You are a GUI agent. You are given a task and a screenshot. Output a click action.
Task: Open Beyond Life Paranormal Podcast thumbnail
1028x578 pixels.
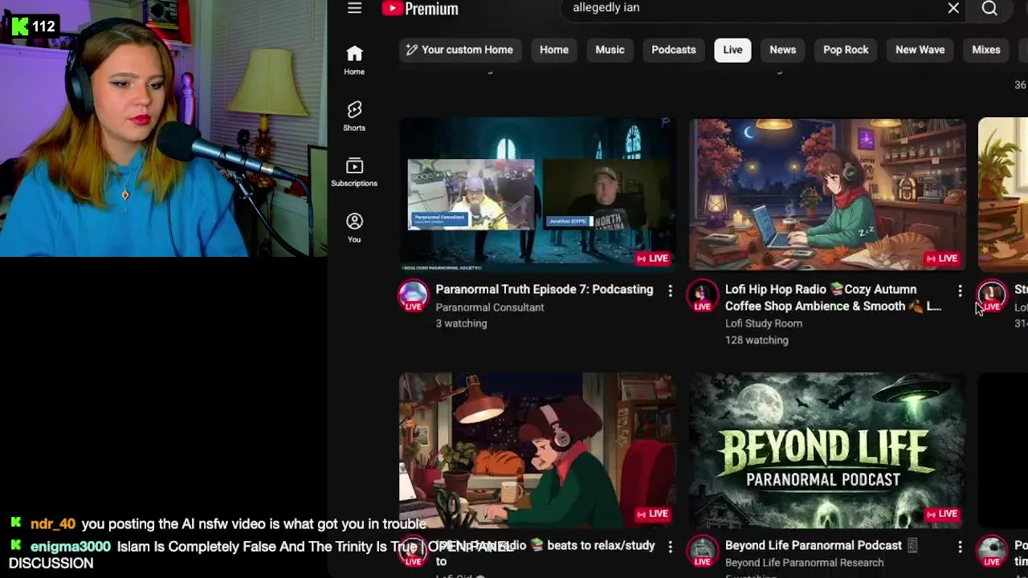click(827, 450)
